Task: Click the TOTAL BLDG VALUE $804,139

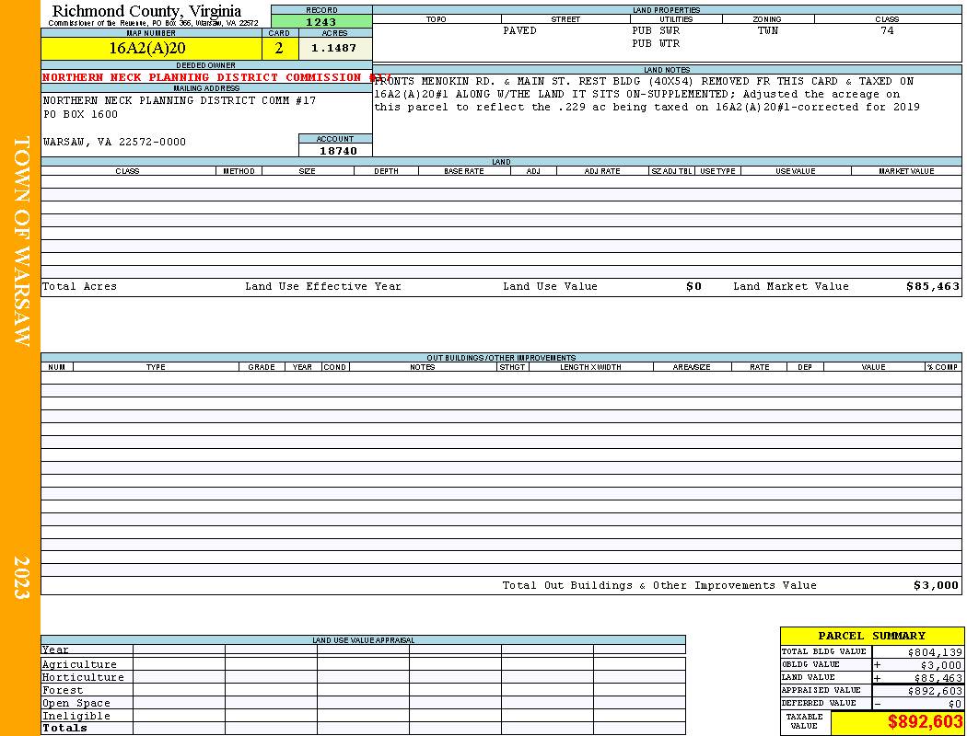Action: pyautogui.click(x=935, y=652)
